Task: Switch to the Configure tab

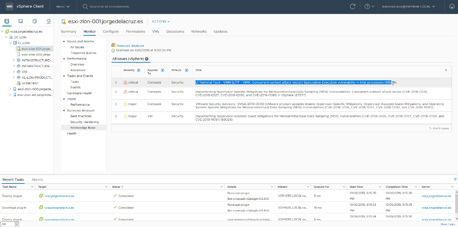Action: tap(111, 32)
